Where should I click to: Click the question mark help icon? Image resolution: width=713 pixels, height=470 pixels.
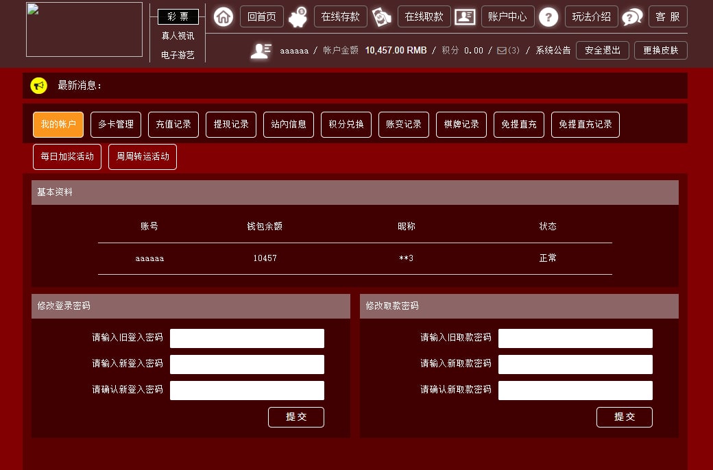[x=548, y=17]
